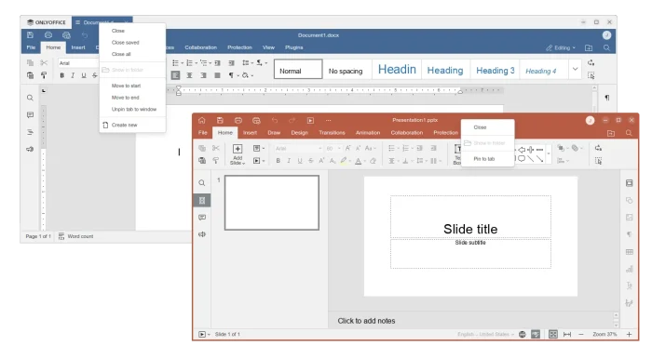The width and height of the screenshot is (652, 359).
Task: Click Fit to slide icon in Presentation1 status bar
Action: point(552,334)
